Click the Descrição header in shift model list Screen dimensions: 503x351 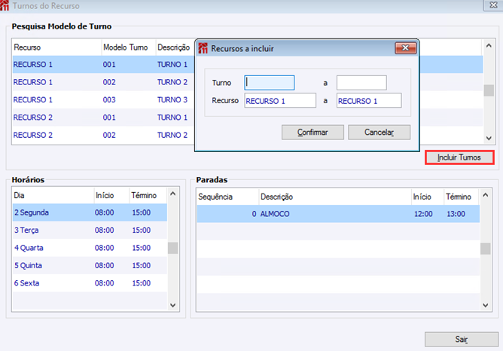175,47
